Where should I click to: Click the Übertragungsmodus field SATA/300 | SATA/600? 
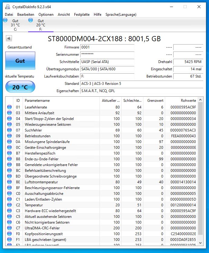[107, 69]
